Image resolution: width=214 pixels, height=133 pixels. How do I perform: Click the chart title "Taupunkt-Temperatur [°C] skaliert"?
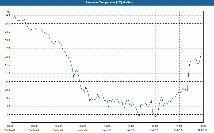[x=109, y=2]
